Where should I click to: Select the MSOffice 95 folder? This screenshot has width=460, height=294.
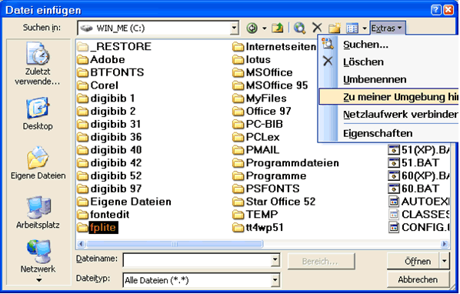pos(270,85)
